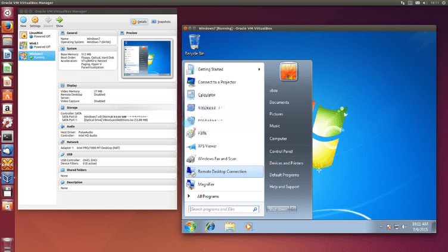448x252 pixels.
Task: Show hidden tray icons arrow
Action: (381, 227)
